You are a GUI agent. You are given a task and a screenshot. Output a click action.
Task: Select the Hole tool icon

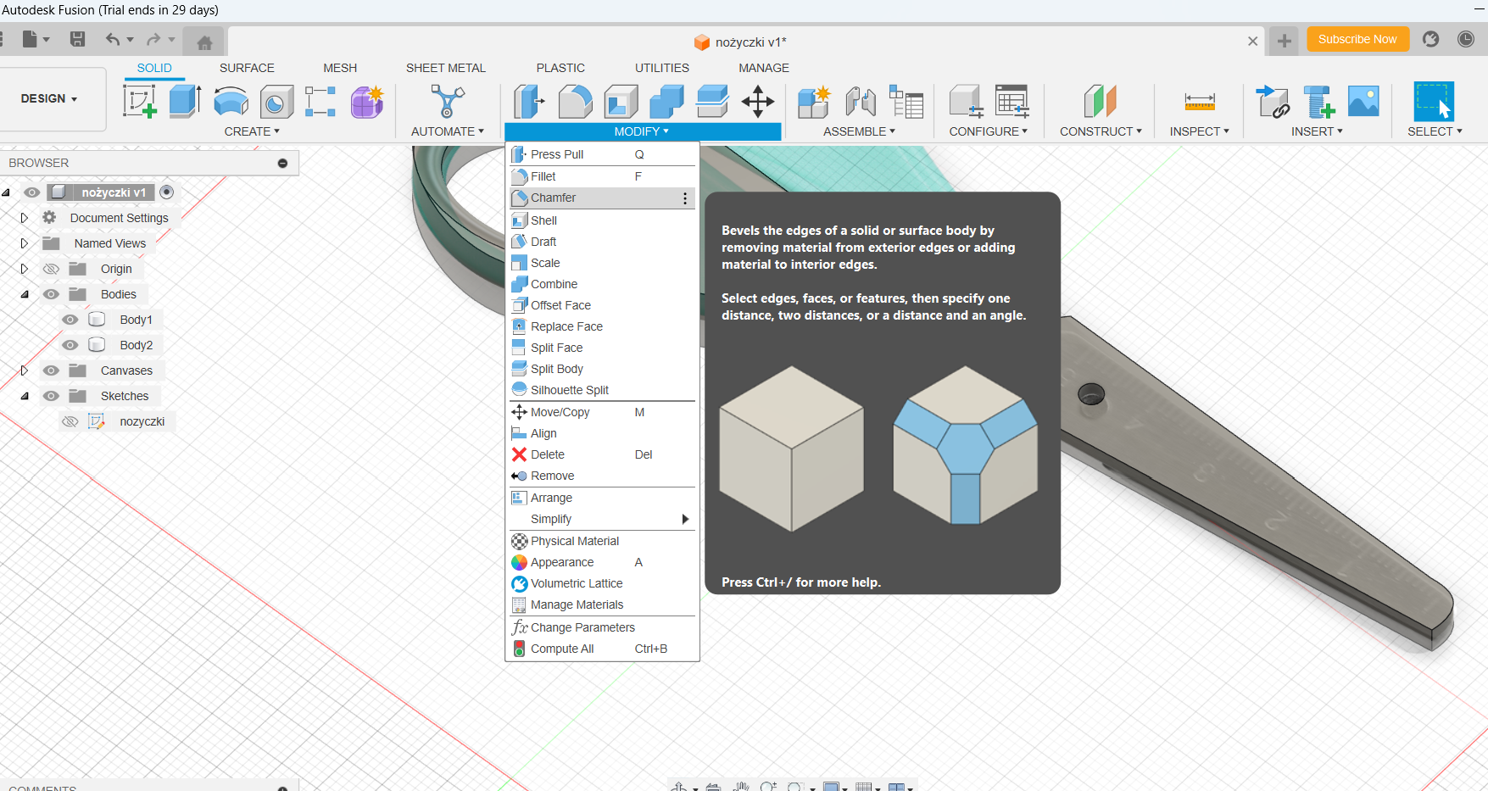276,102
